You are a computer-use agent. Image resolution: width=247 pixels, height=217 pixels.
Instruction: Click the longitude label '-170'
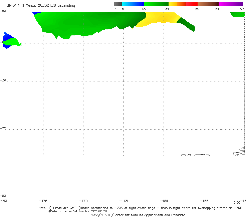tap(83, 201)
